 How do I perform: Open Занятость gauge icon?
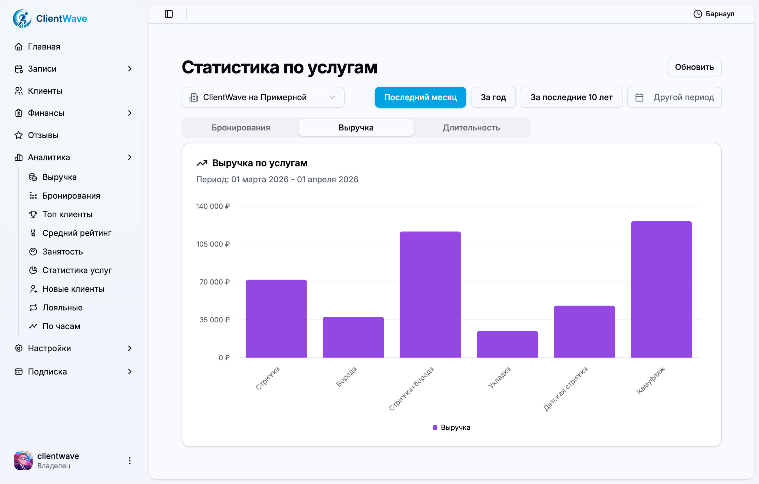click(x=33, y=252)
